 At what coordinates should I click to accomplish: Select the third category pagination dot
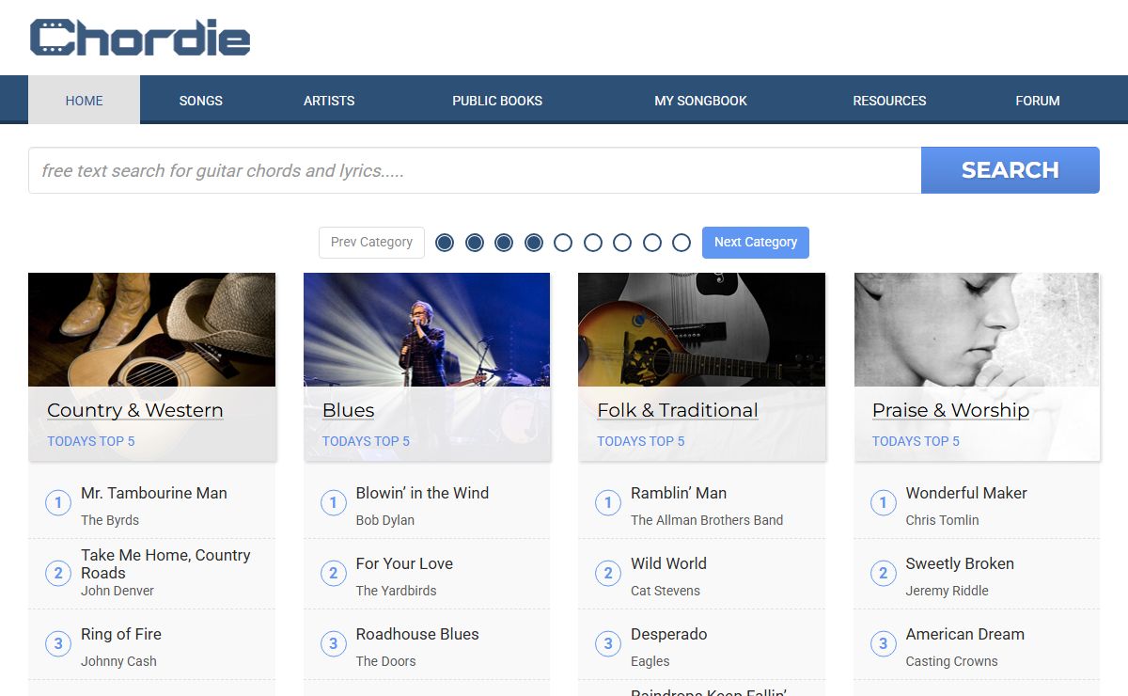click(504, 243)
